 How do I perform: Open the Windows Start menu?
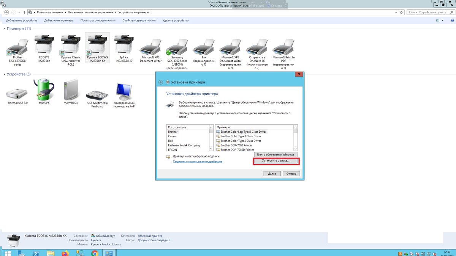tap(8, 253)
